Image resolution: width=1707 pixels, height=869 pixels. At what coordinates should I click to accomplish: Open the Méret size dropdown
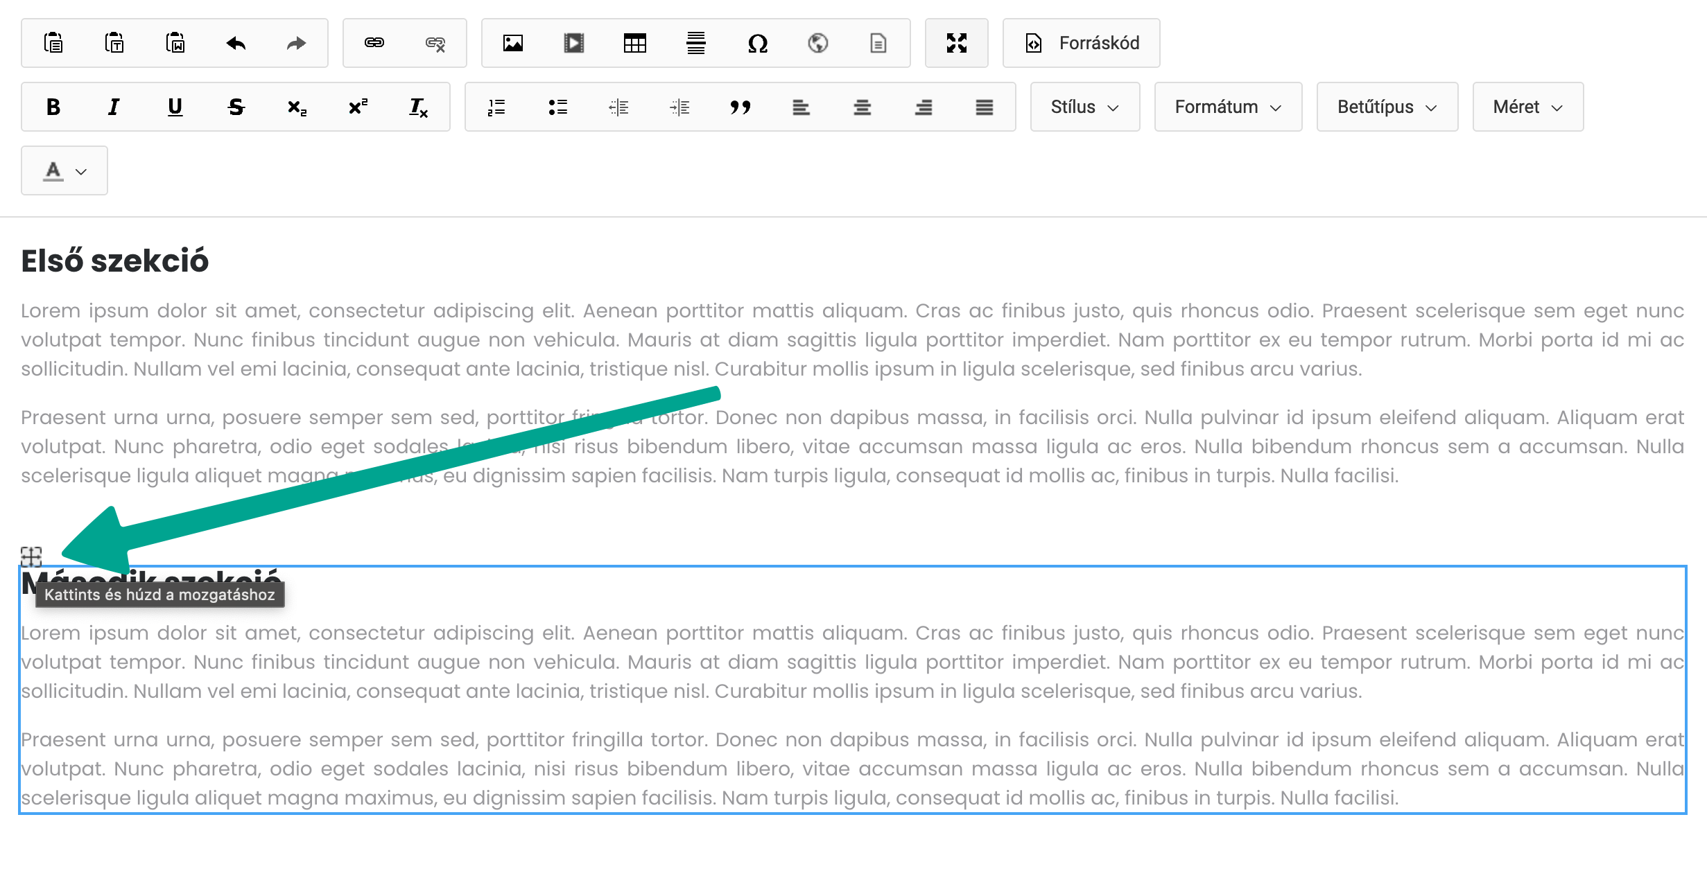point(1528,107)
